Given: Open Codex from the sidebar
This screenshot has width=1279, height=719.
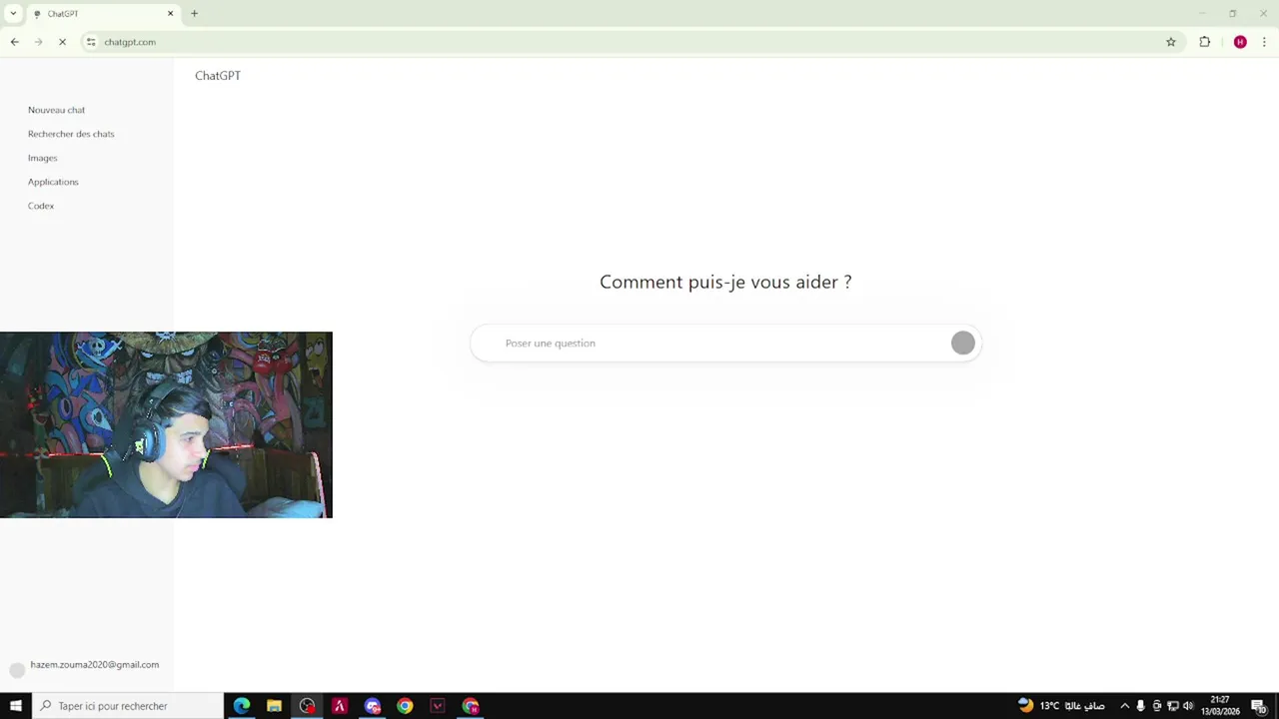Looking at the screenshot, I should click(x=41, y=206).
